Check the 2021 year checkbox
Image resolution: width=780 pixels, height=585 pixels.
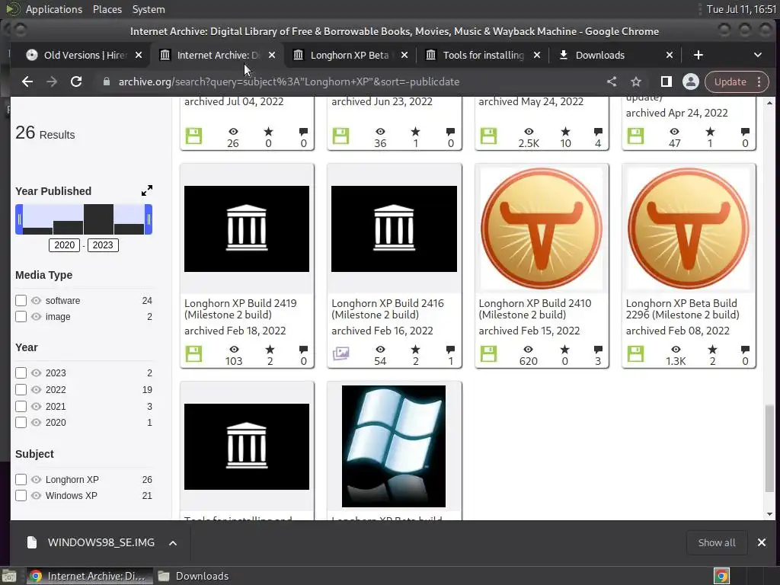[21, 406]
